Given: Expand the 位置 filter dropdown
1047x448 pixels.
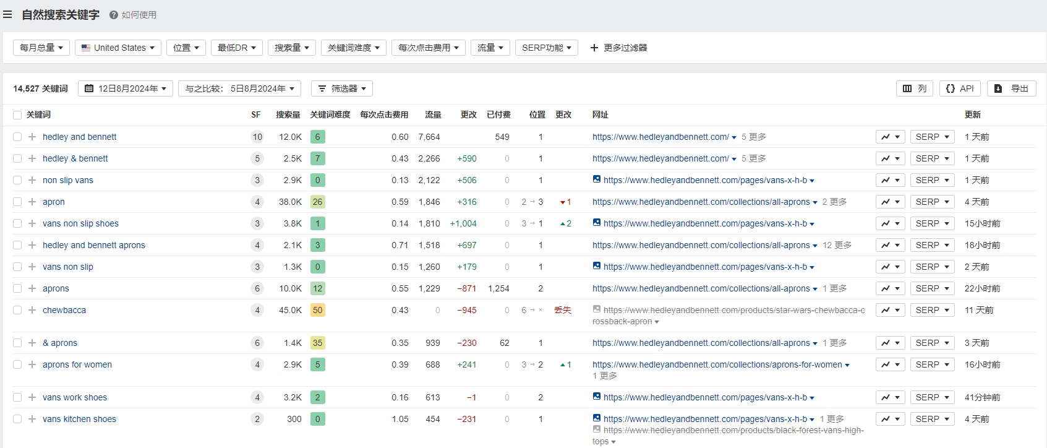Looking at the screenshot, I should coord(186,48).
